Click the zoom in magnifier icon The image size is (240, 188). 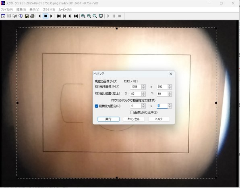(x=83, y=16)
